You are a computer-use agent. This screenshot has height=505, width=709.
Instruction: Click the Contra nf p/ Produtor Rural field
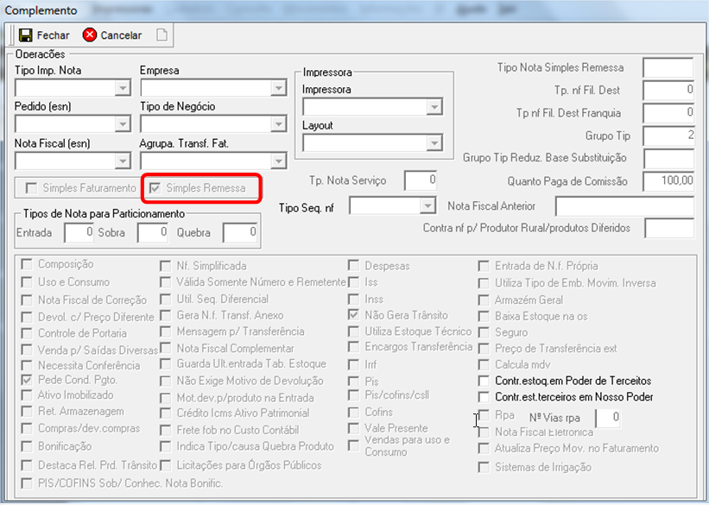coord(669,228)
